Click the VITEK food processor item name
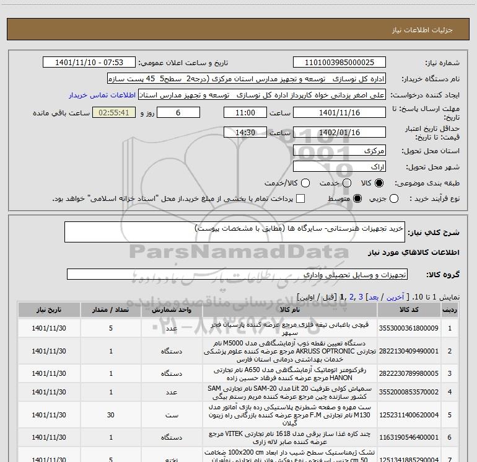 coord(290,438)
